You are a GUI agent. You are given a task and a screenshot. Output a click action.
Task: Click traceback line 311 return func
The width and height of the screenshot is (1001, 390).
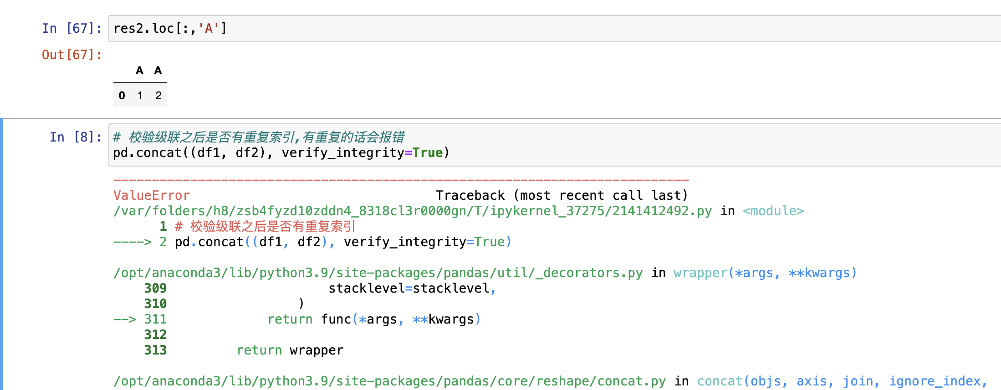point(373,319)
